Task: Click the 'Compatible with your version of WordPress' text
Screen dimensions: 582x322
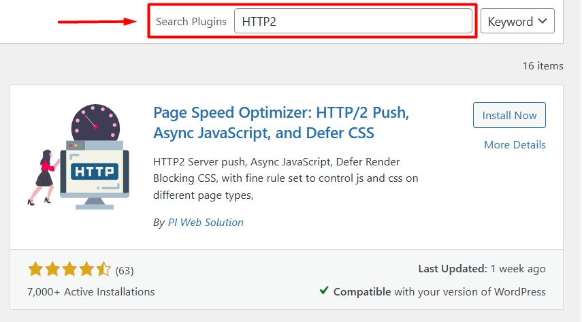Action: point(440,292)
